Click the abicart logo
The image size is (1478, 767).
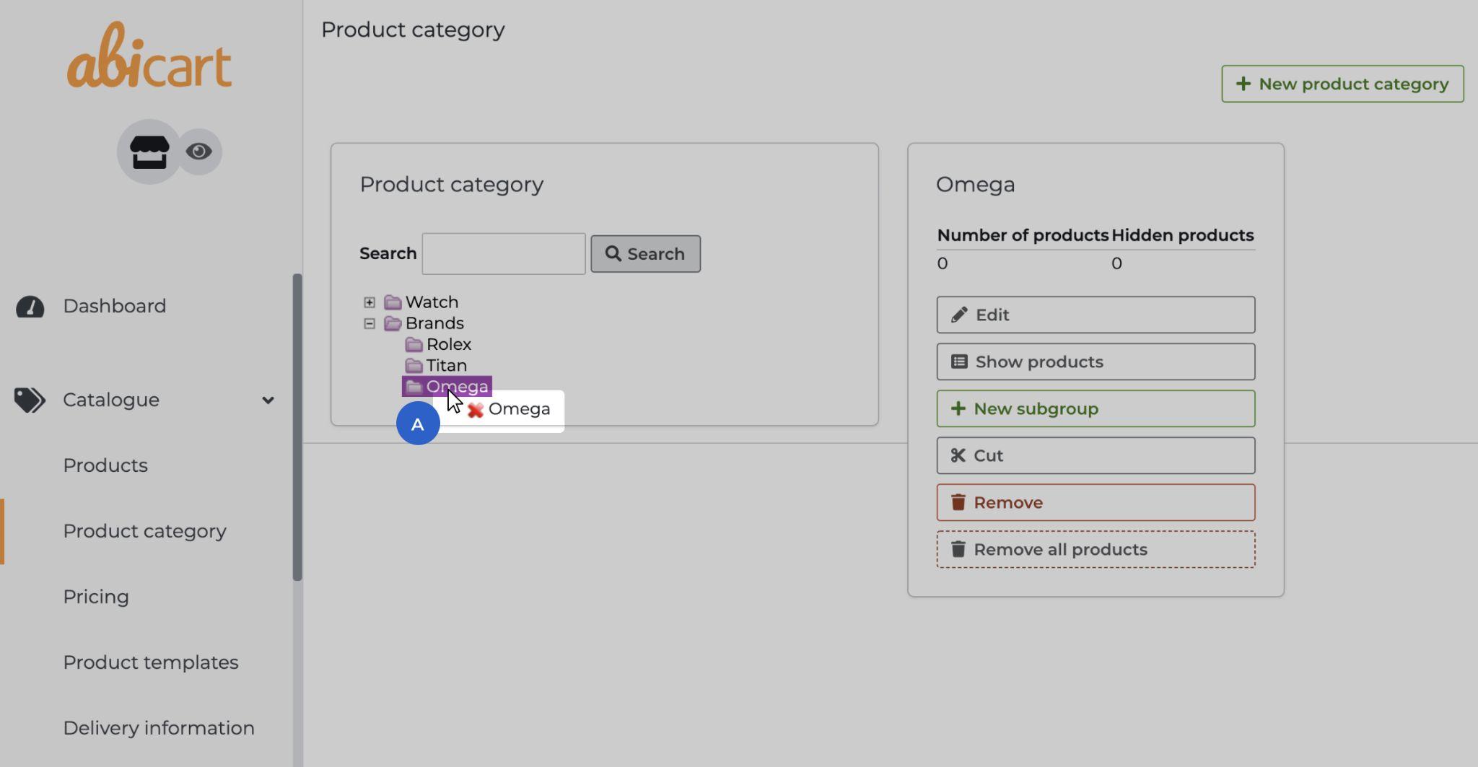(x=149, y=56)
